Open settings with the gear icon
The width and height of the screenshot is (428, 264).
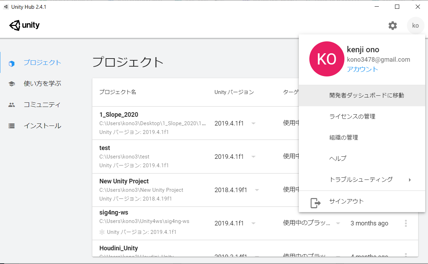point(393,26)
